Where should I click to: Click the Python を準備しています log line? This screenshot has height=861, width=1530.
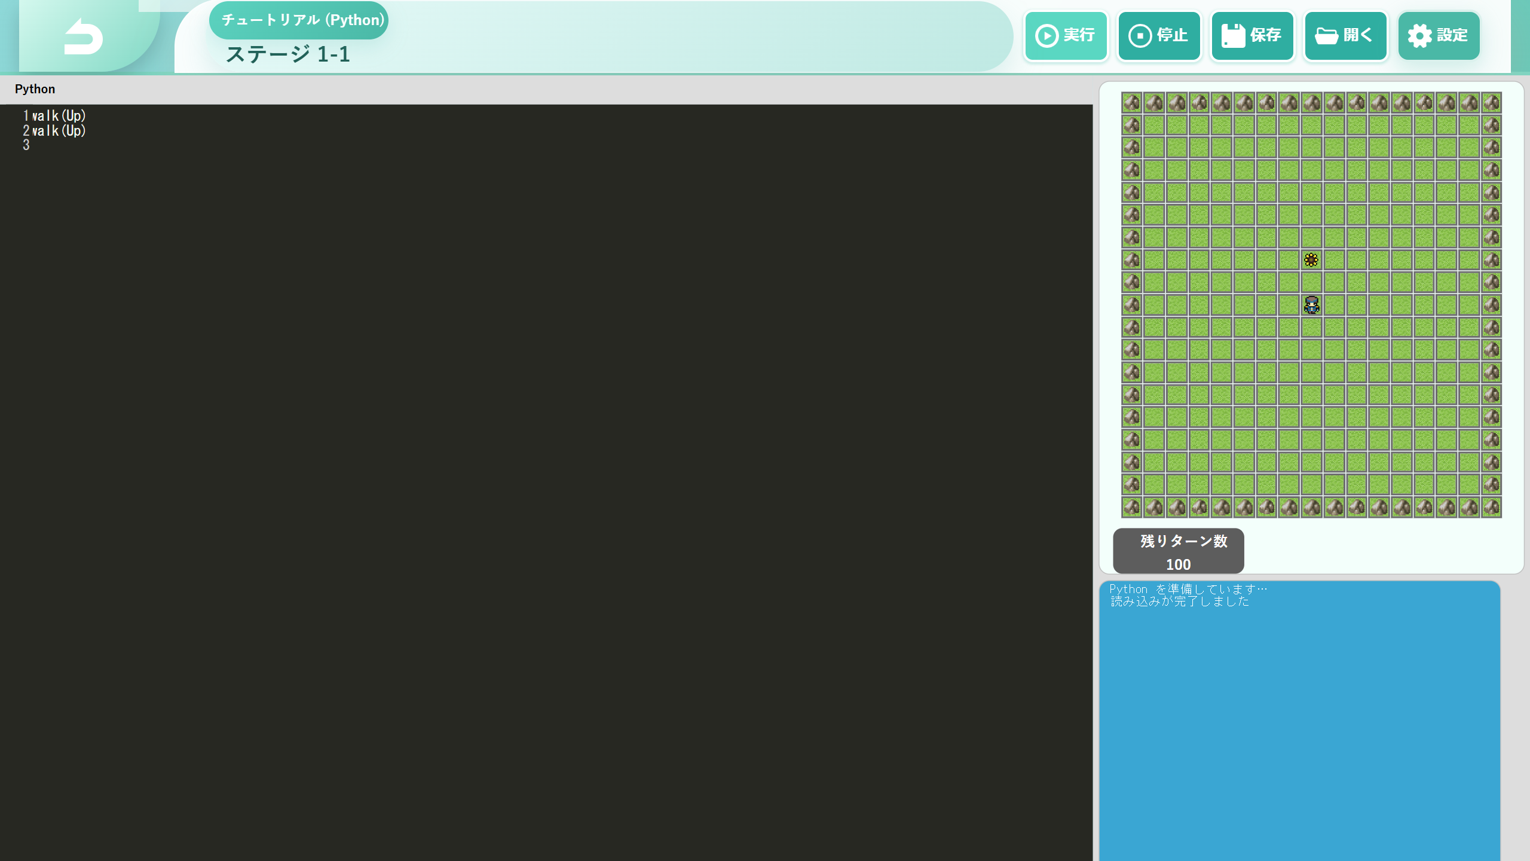[1188, 589]
